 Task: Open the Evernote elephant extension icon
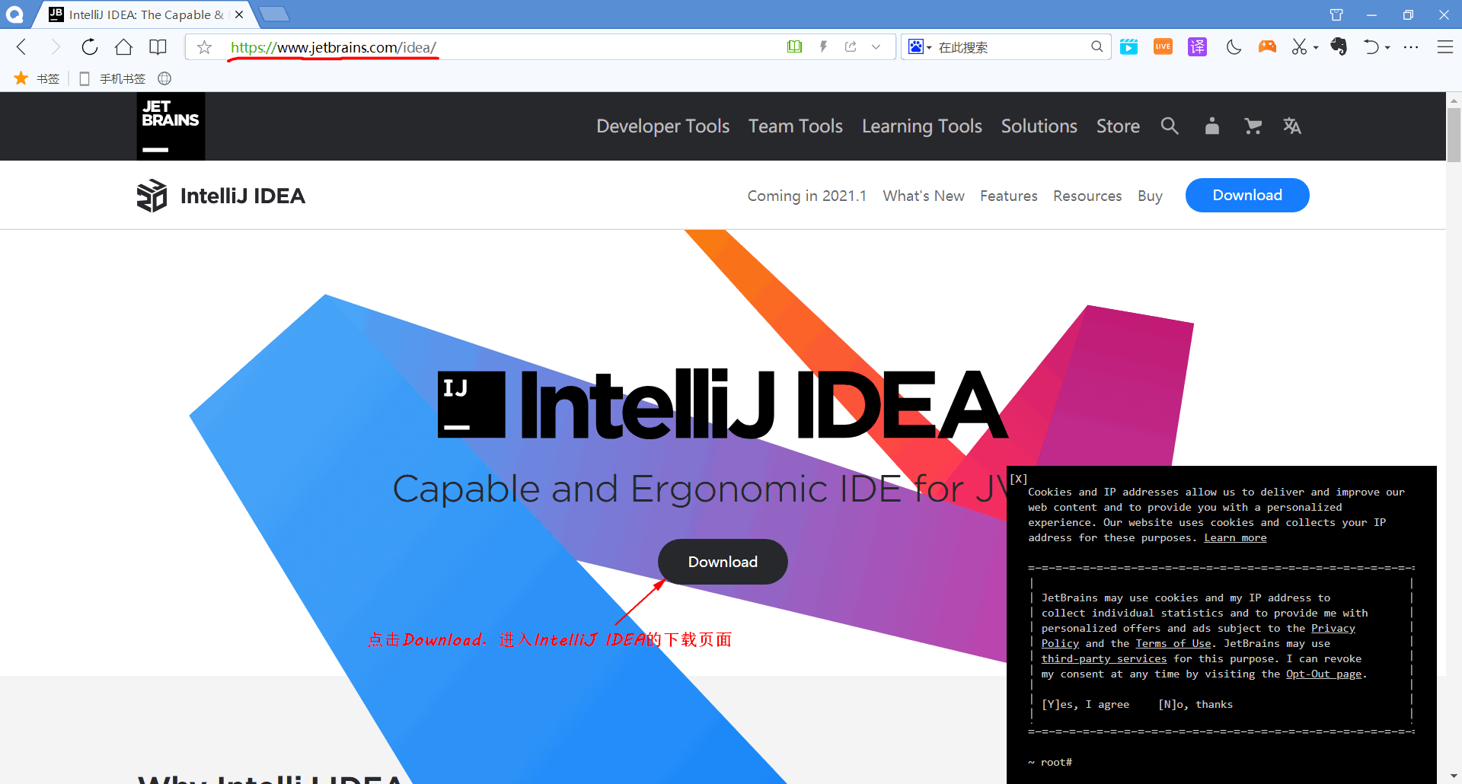(x=1339, y=47)
